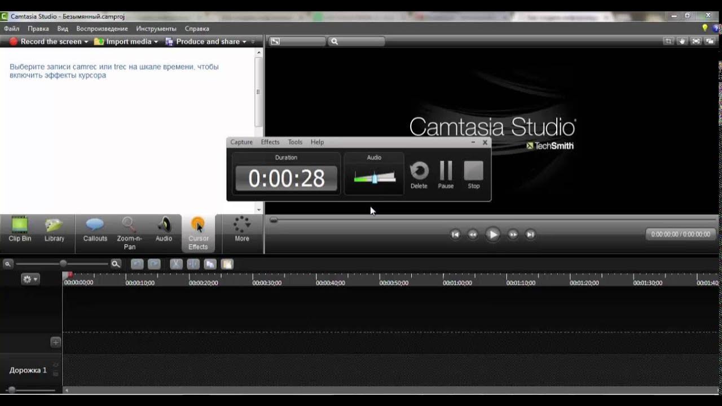Screen dimensions: 722x406
Task: Open the recorder Effects menu
Action: coord(270,142)
